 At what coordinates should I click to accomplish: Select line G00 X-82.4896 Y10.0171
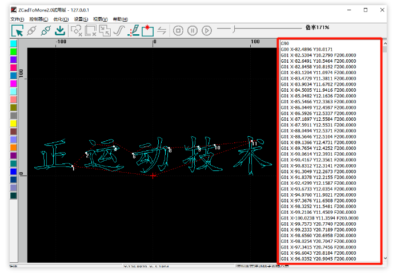[306, 49]
